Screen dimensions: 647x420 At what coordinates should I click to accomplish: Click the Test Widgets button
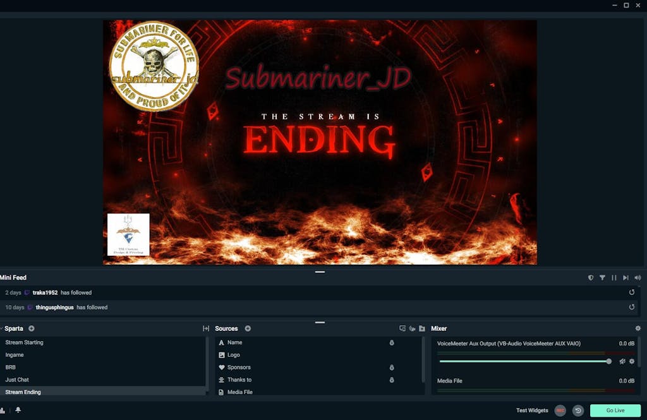pos(532,411)
